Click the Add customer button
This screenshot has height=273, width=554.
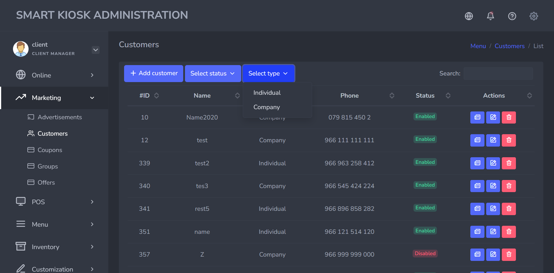154,73
